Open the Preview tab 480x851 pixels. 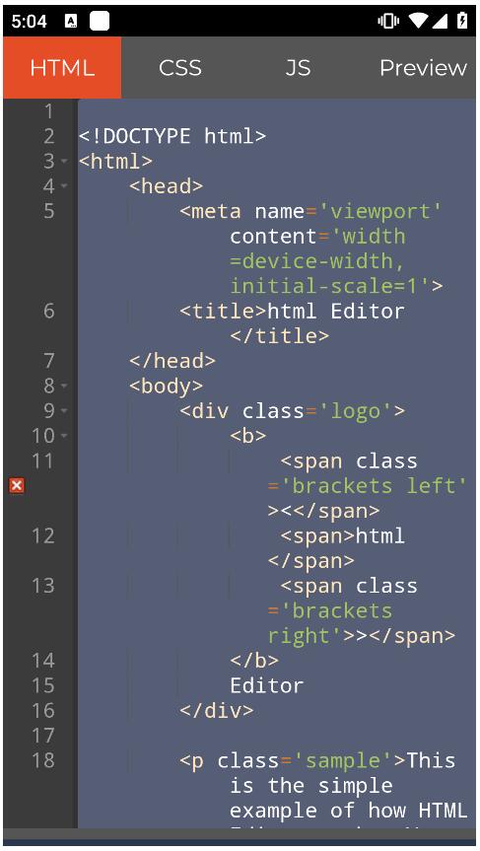pos(423,68)
